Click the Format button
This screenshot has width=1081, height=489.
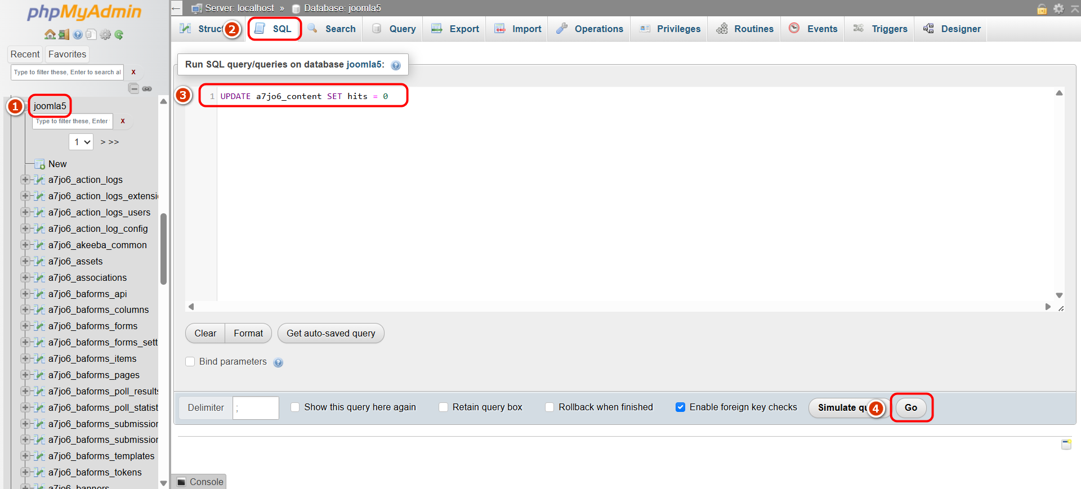(248, 333)
